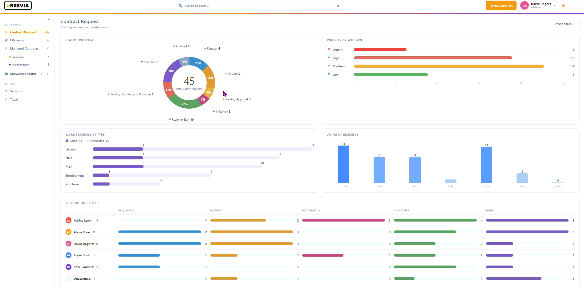Click the search magnifier icon
The height and width of the screenshot is (288, 584).
[x=180, y=6]
